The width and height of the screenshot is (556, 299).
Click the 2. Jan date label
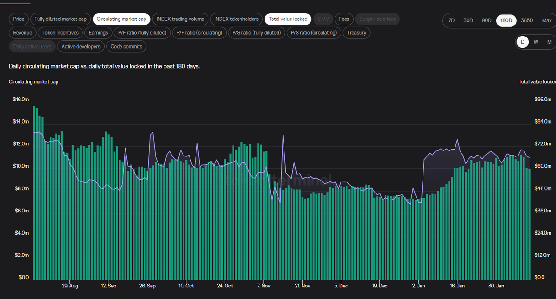[418, 286]
